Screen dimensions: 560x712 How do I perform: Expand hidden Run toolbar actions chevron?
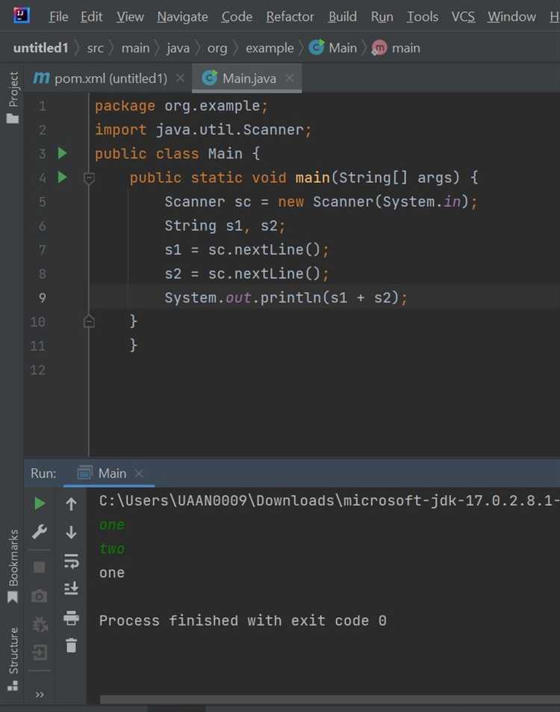40,695
